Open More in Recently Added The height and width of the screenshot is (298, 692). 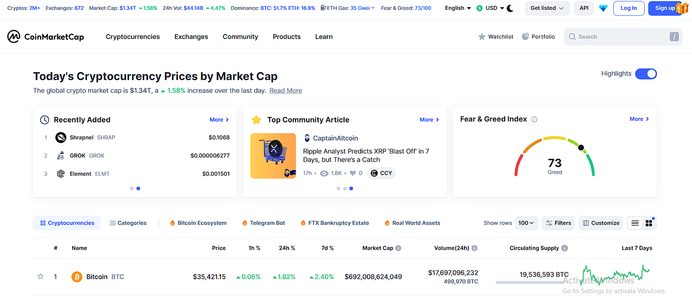click(219, 119)
